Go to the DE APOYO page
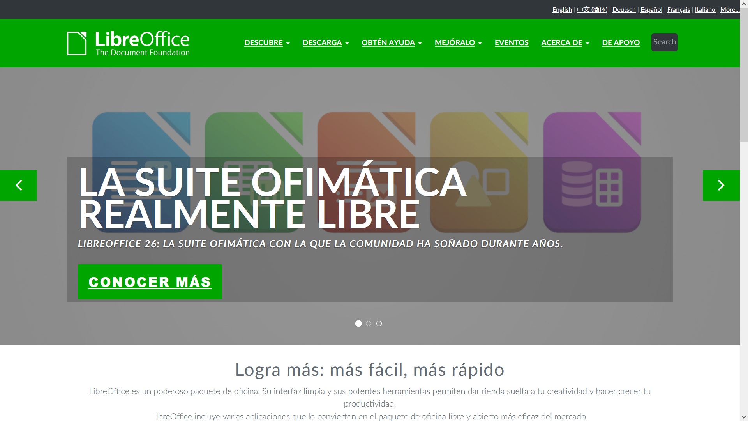This screenshot has width=748, height=421. 621,42
